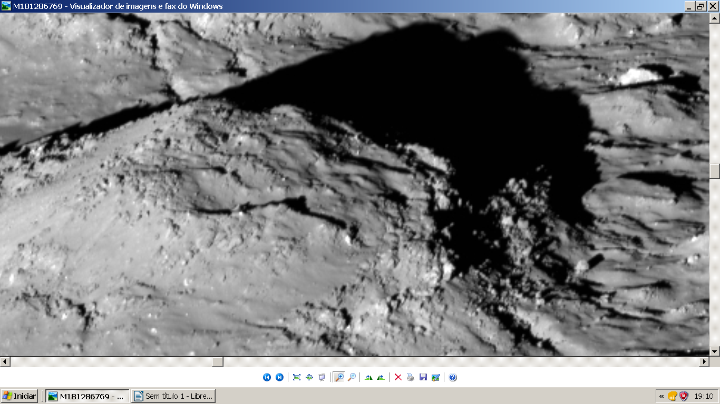Image resolution: width=720 pixels, height=404 pixels.
Task: Open the viewer Help
Action: 453,377
